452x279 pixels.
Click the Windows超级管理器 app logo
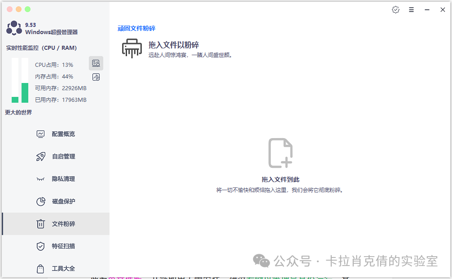[14, 28]
